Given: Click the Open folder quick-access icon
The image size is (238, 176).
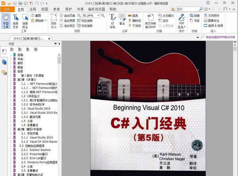Looking at the screenshot, I should 9,3.
